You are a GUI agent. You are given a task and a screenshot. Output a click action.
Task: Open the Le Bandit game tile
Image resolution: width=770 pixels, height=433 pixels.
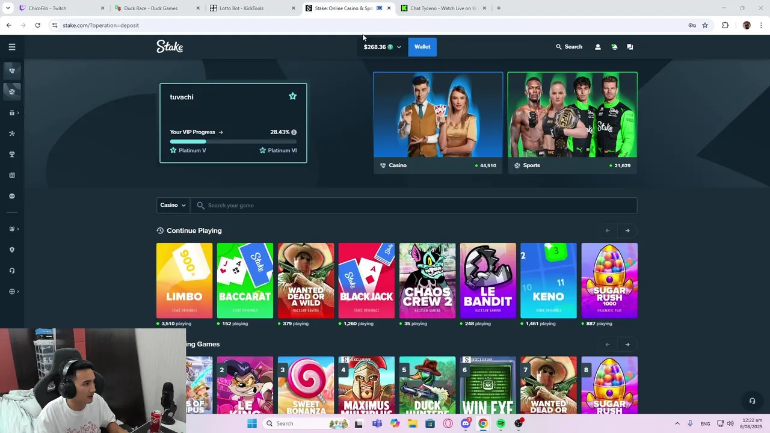point(488,280)
